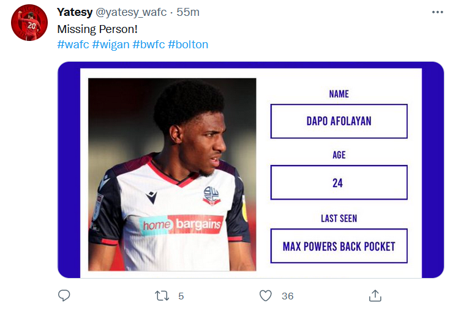Screen dimensions: 455x311
Task: Select the #bwfc hashtag
Action: click(148, 45)
